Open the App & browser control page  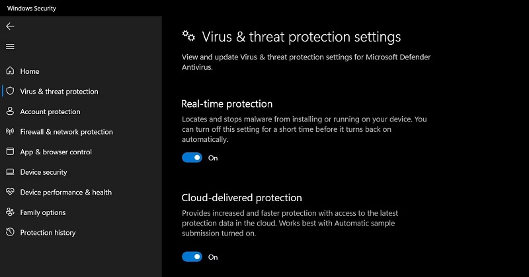56,152
